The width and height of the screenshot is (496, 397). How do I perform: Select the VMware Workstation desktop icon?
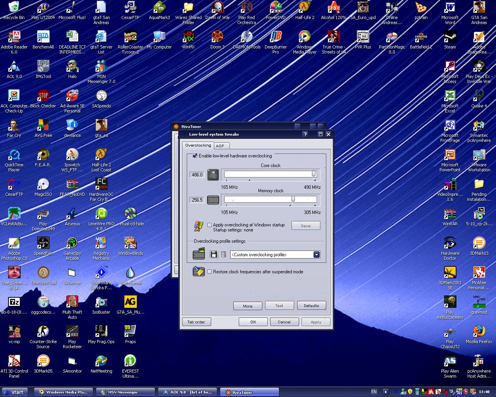(479, 160)
